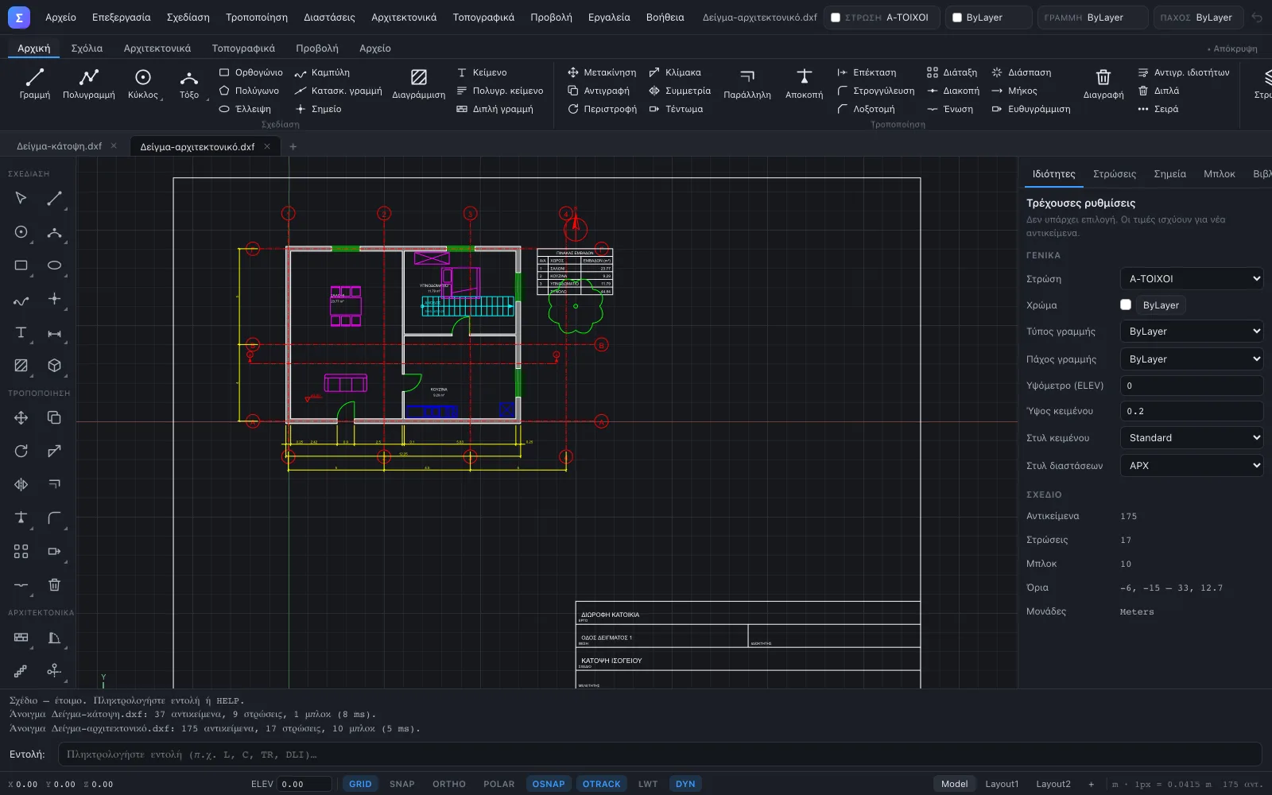Disable OSNAP object snapping
The height and width of the screenshot is (795, 1272).
(x=549, y=784)
